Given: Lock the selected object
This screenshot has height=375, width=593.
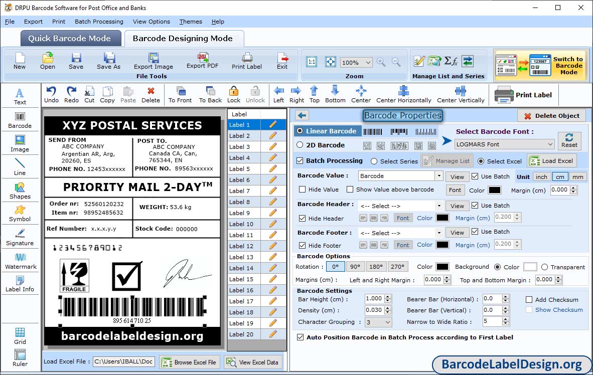Looking at the screenshot, I should point(234,95).
